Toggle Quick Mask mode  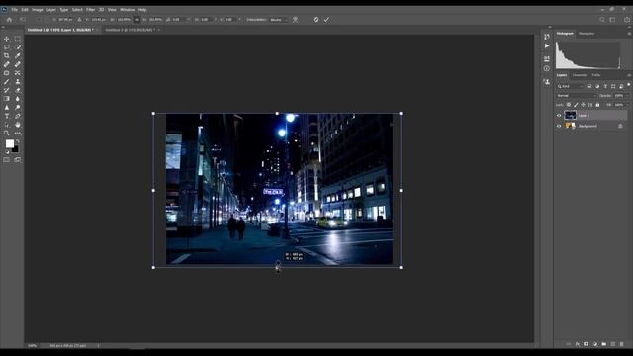[x=7, y=160]
